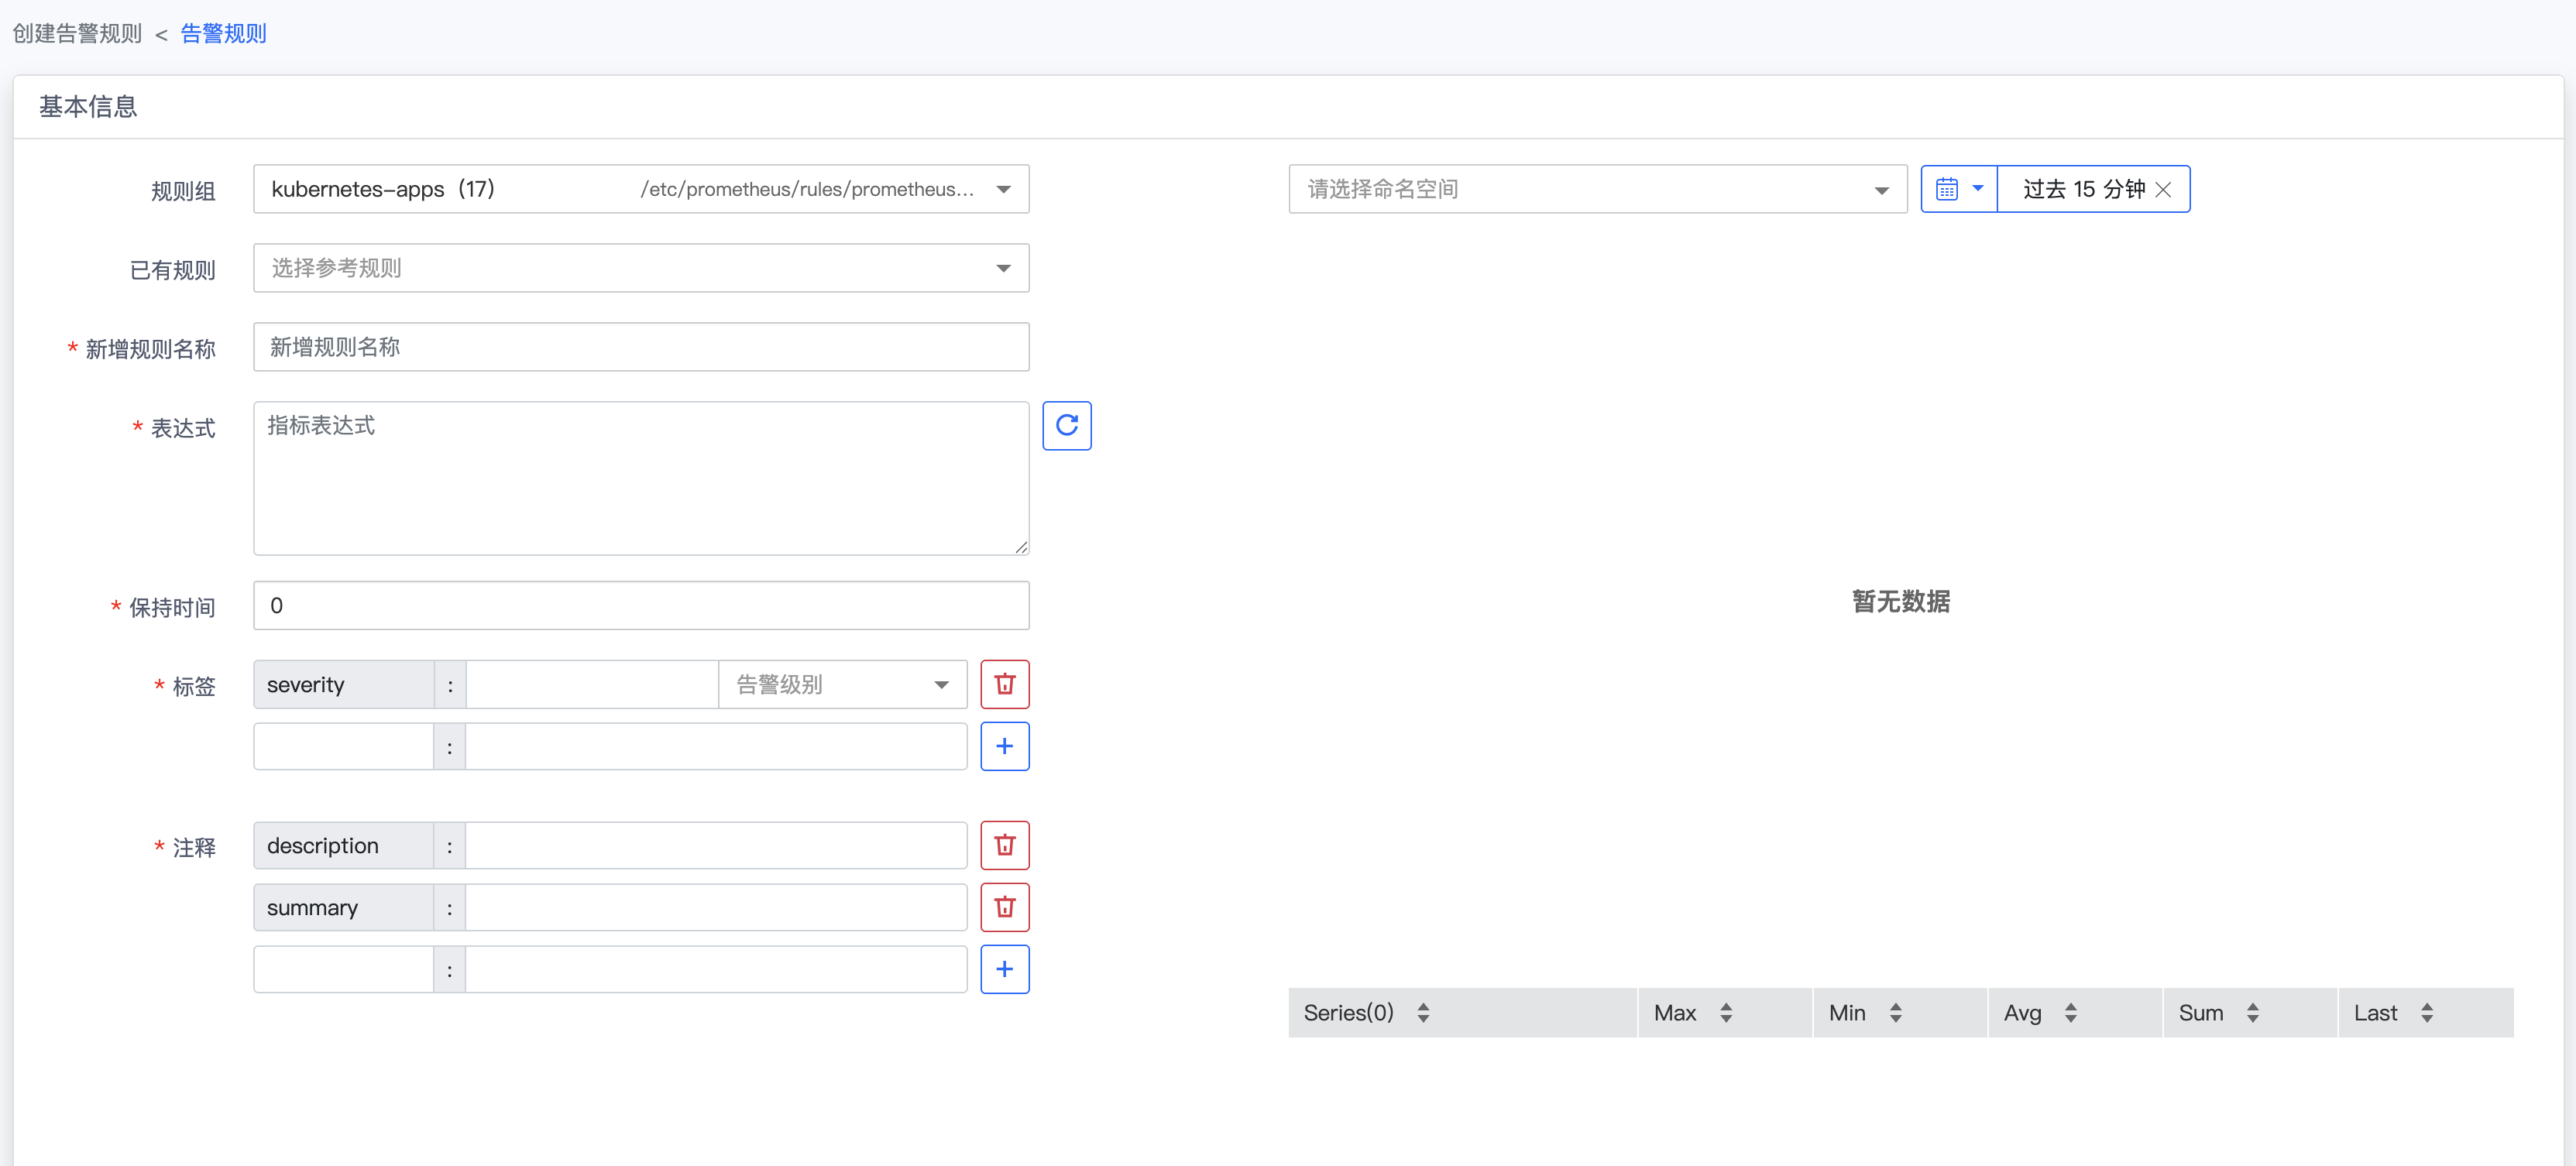
Task: Focus the severity label value field
Action: [x=592, y=685]
